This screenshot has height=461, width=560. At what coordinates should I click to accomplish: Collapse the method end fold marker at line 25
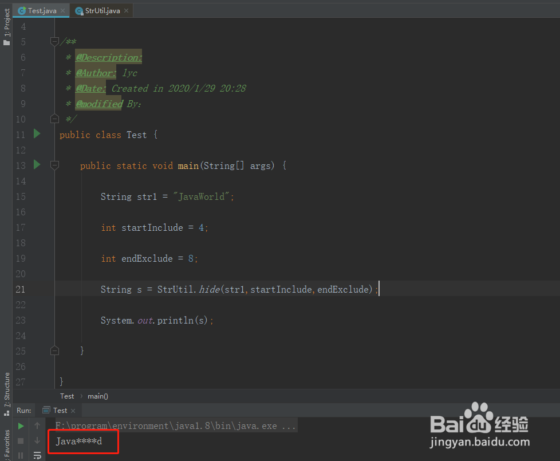tap(54, 350)
